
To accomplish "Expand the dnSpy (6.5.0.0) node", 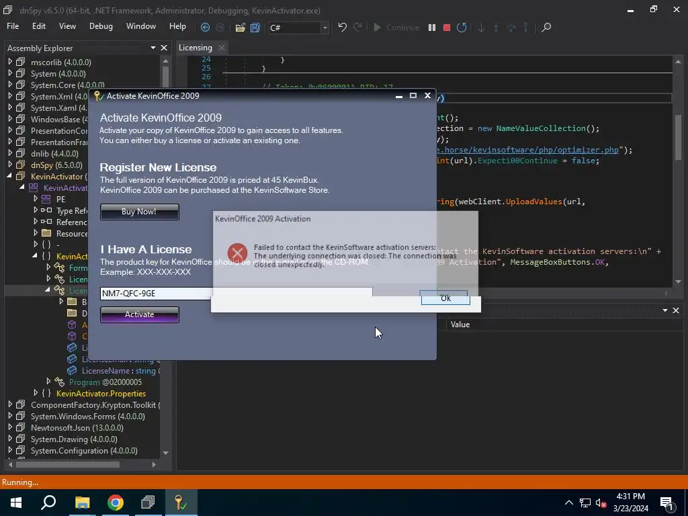I will [10, 165].
